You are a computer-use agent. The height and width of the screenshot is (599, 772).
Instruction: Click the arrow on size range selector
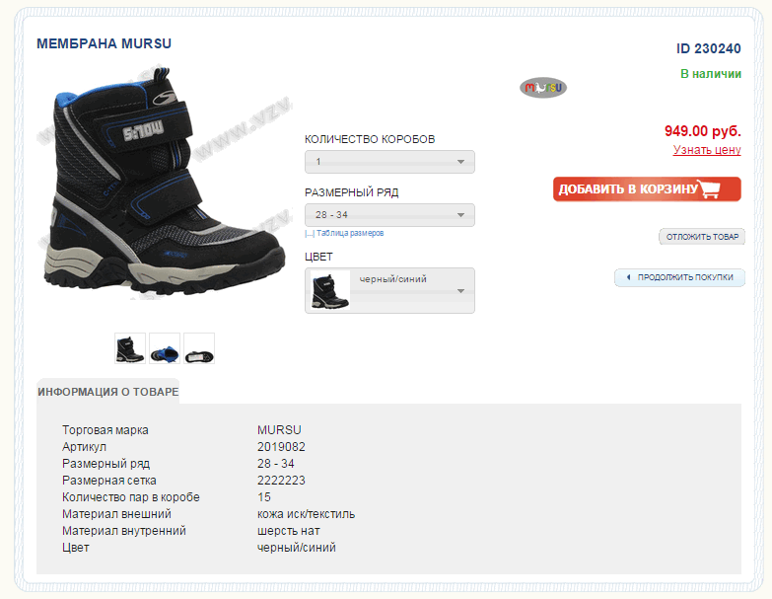tap(460, 215)
